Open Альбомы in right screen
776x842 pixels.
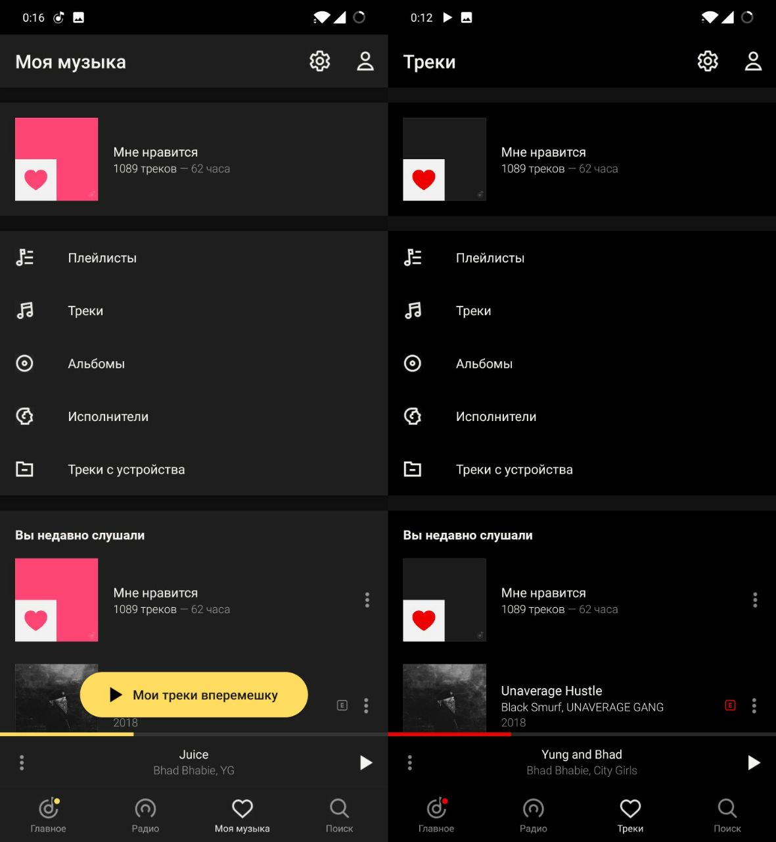pos(582,363)
